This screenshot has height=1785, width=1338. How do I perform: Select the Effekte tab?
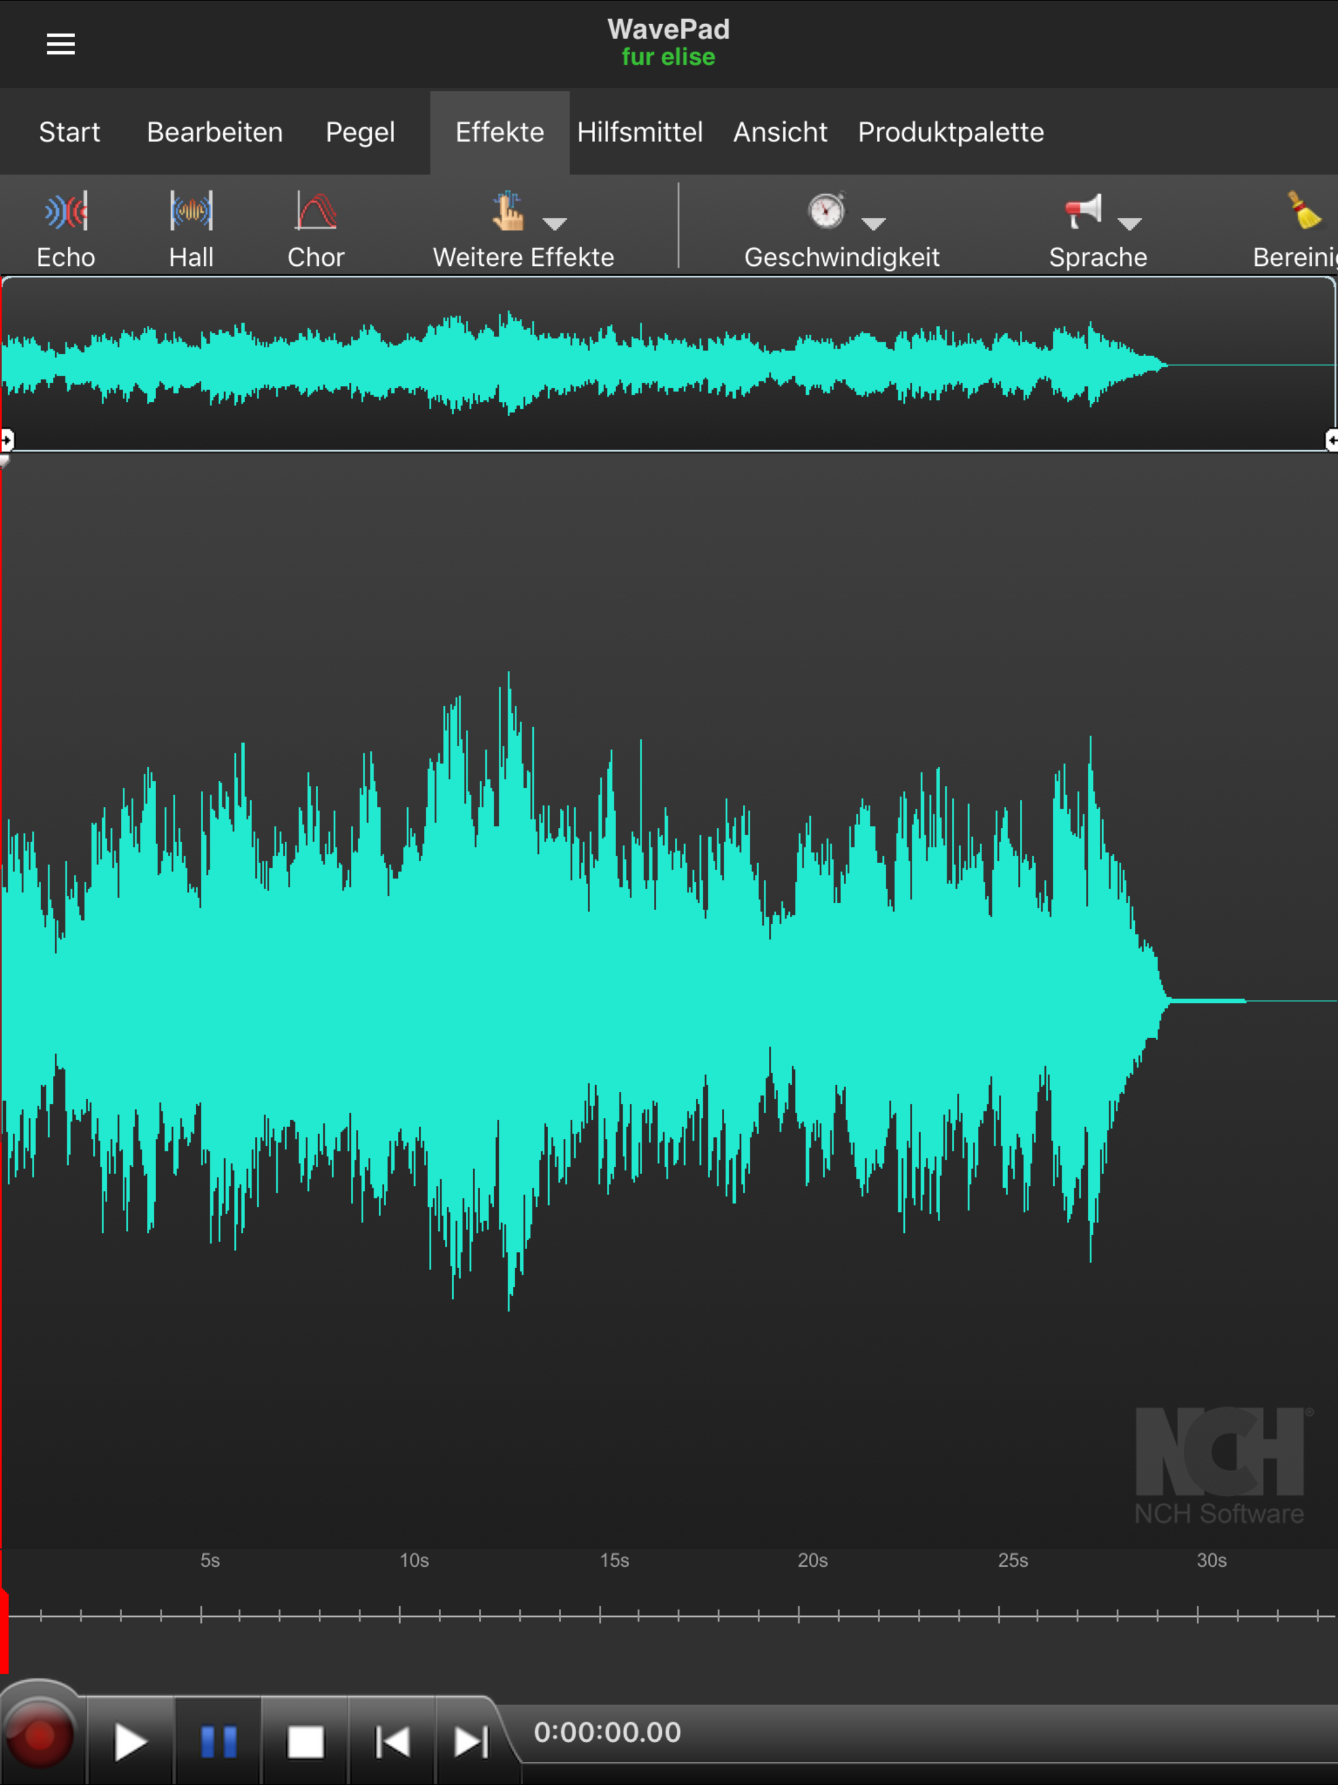click(500, 131)
